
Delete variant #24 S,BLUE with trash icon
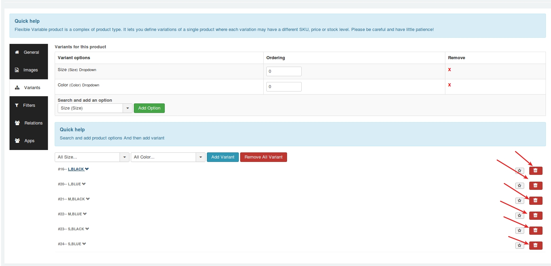(536, 246)
